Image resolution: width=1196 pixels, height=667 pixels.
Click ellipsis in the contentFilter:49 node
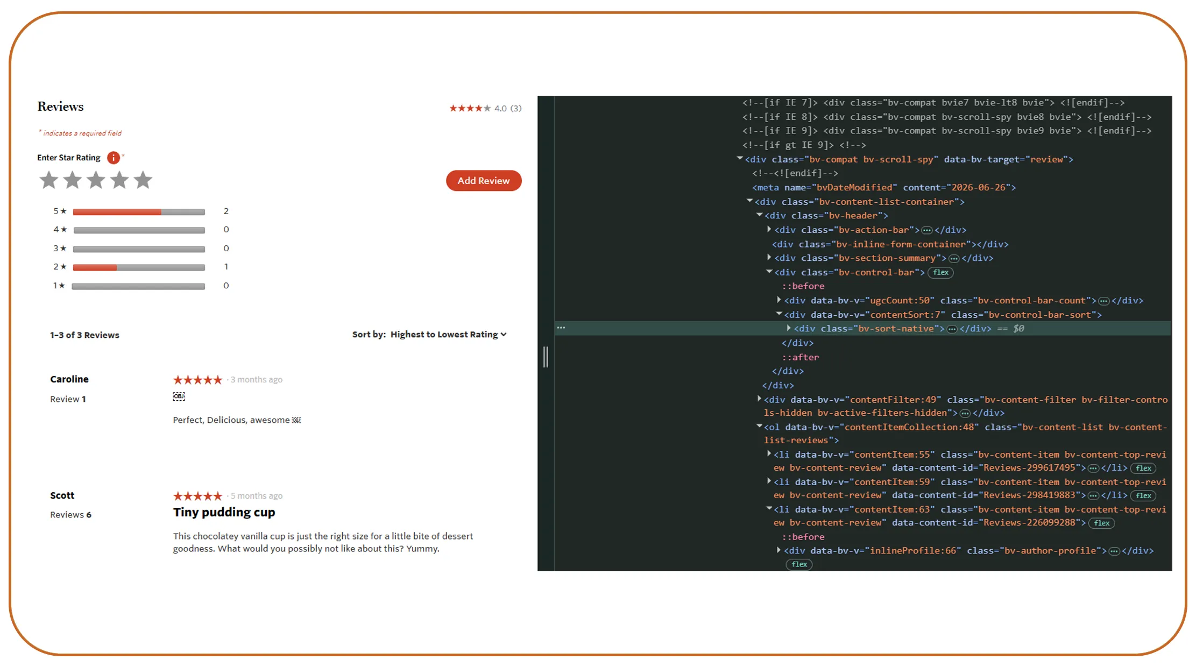pos(965,414)
